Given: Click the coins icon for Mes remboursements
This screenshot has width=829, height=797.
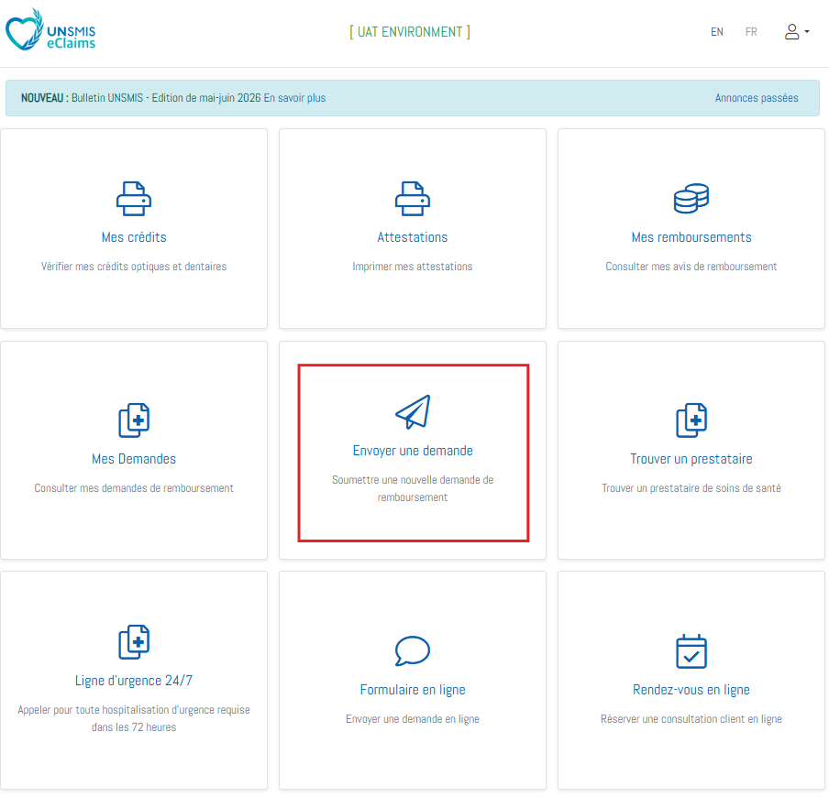Looking at the screenshot, I should click(691, 199).
